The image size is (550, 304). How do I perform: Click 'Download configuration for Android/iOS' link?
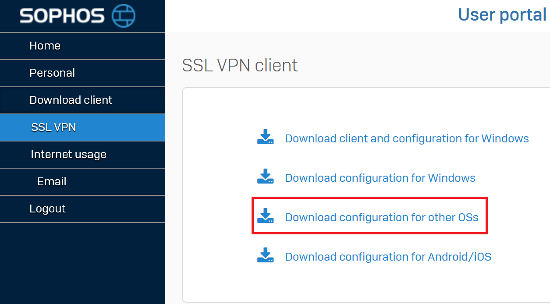click(x=388, y=257)
